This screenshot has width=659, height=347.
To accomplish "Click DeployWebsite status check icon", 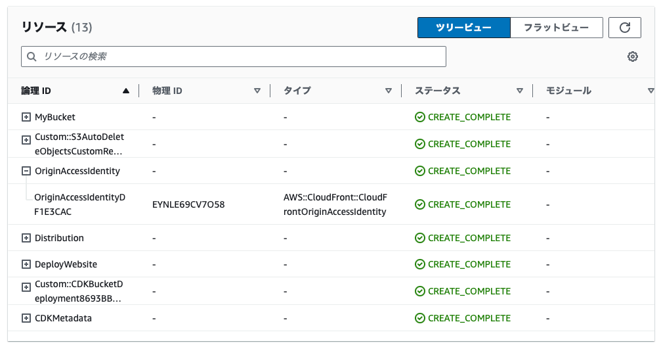I will [x=420, y=264].
